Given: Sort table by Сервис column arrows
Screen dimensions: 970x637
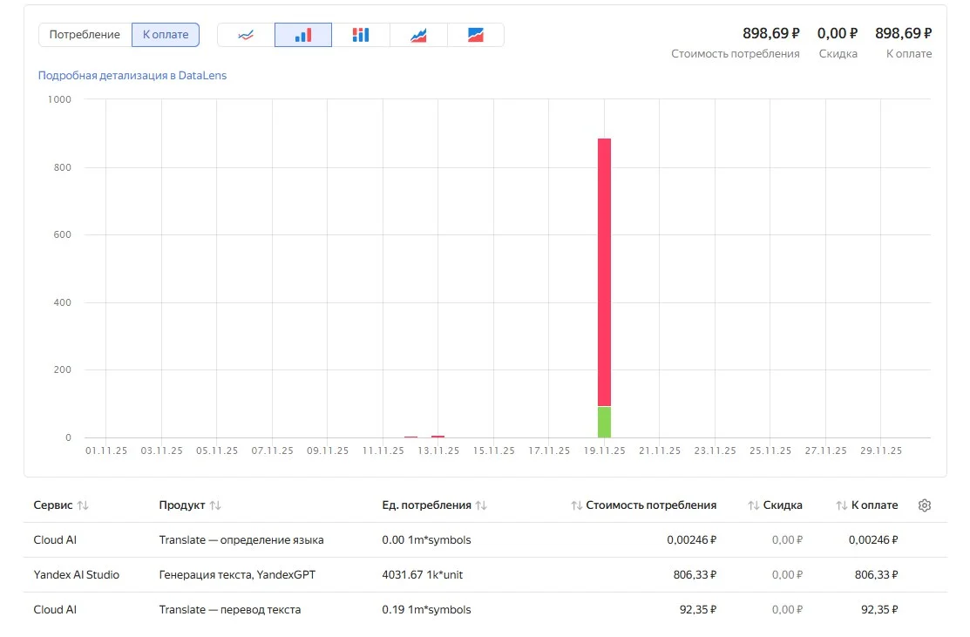Looking at the screenshot, I should pos(83,505).
